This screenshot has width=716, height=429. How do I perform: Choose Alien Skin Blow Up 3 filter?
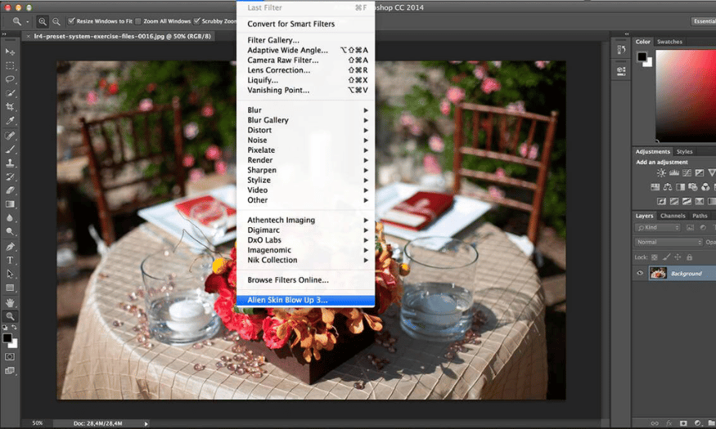(x=306, y=300)
